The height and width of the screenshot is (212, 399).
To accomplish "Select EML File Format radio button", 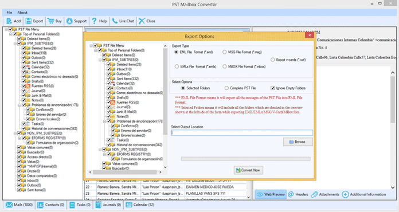I will click(x=176, y=52).
